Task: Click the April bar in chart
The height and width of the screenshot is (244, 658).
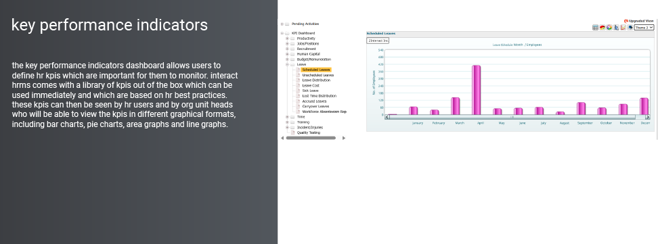Action: (477, 90)
